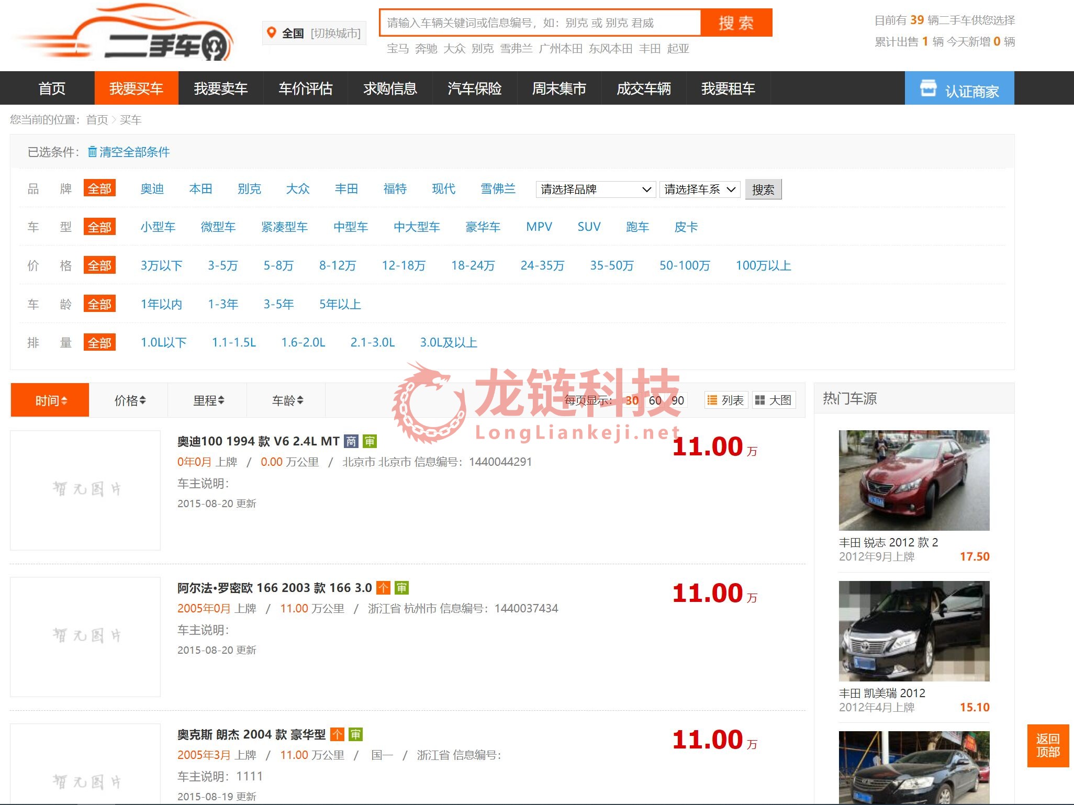
Task: Show 30 listings per page
Action: click(x=632, y=400)
